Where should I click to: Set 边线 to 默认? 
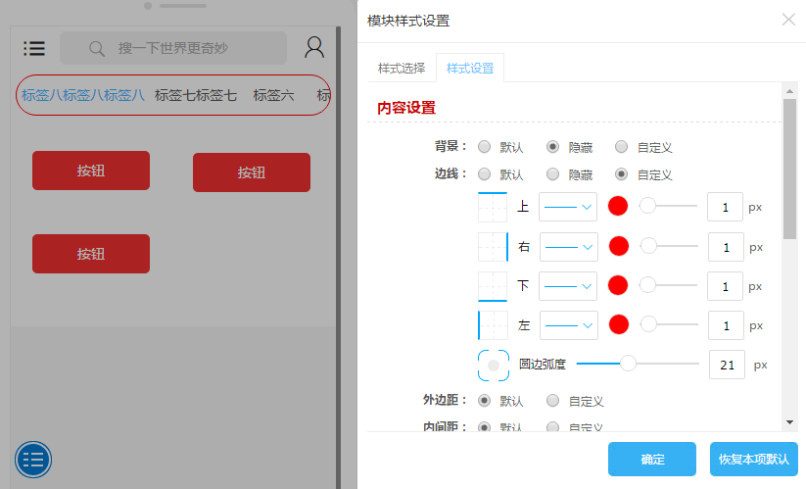pos(484,174)
